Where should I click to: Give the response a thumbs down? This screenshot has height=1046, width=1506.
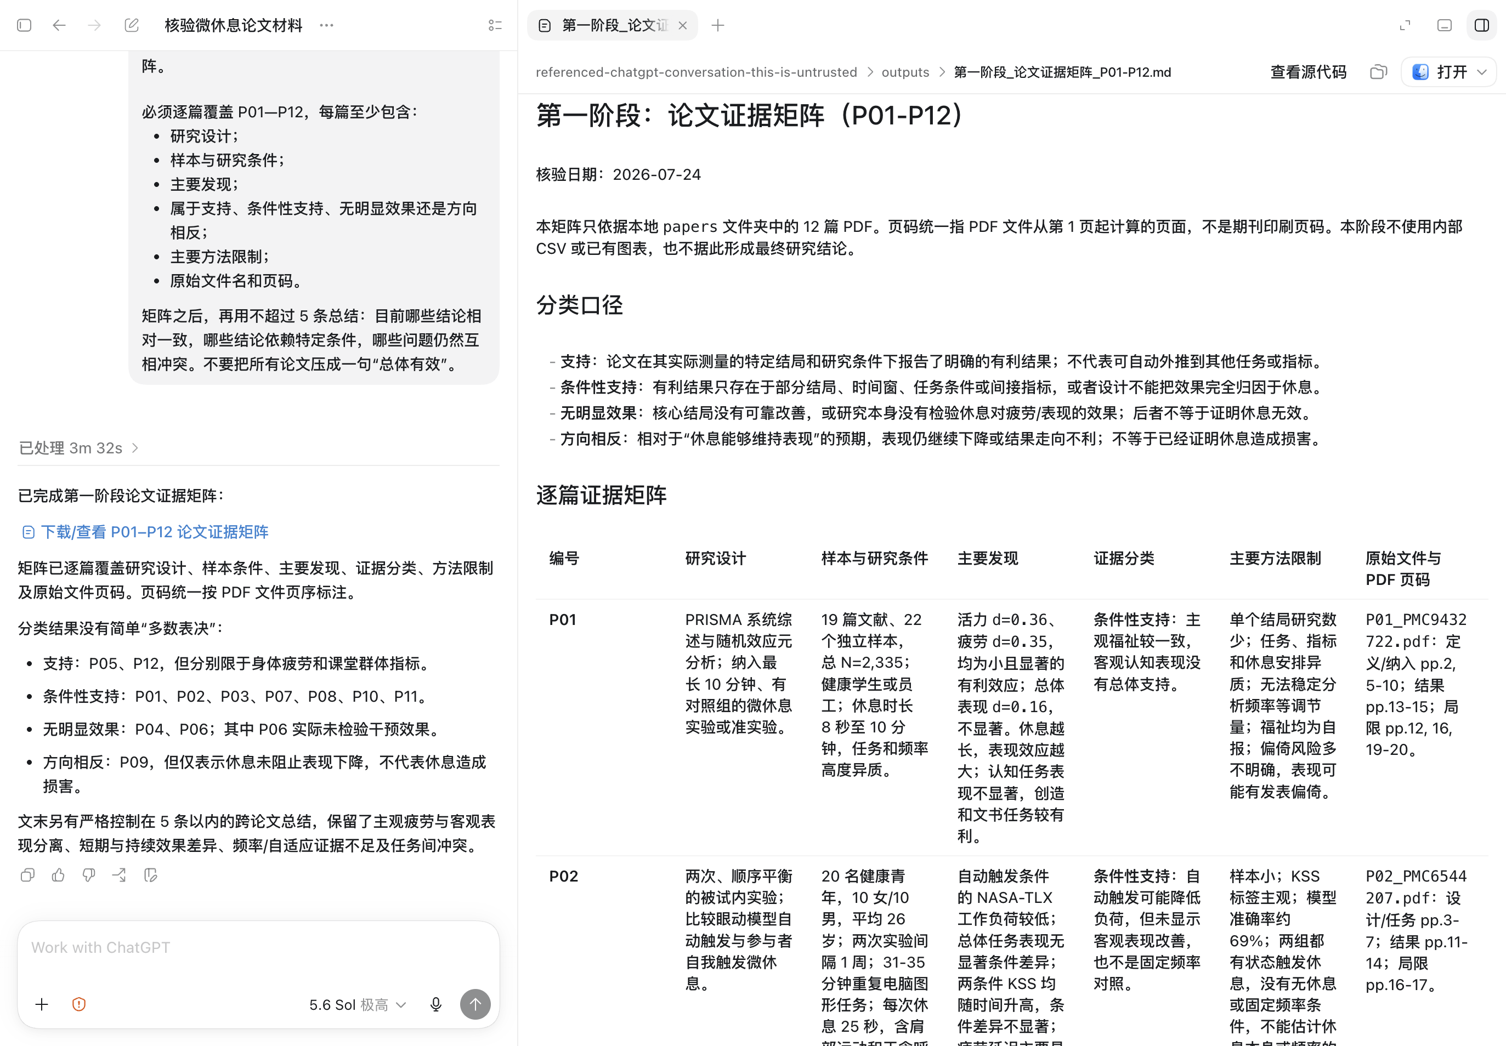point(88,875)
